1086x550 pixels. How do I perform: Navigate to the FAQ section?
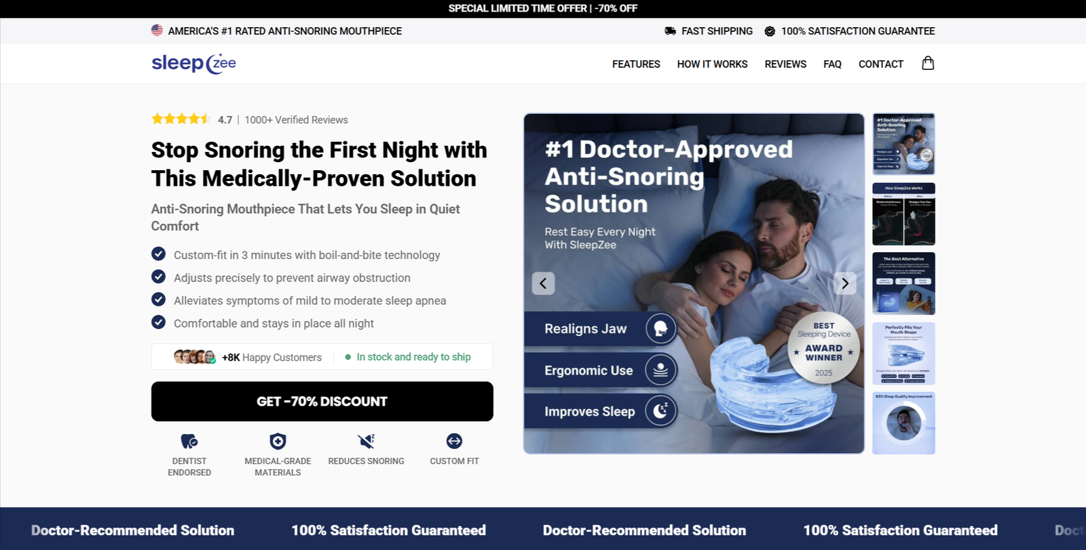click(832, 64)
